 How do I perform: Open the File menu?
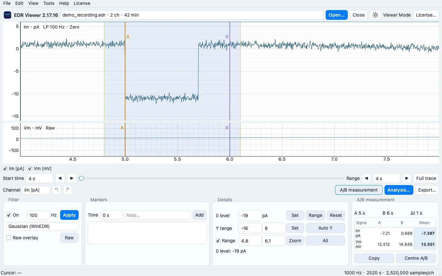(7, 3)
